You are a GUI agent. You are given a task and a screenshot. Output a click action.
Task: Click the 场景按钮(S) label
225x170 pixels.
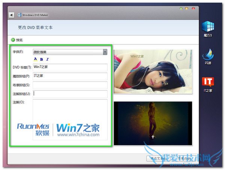pyautogui.click(x=21, y=85)
